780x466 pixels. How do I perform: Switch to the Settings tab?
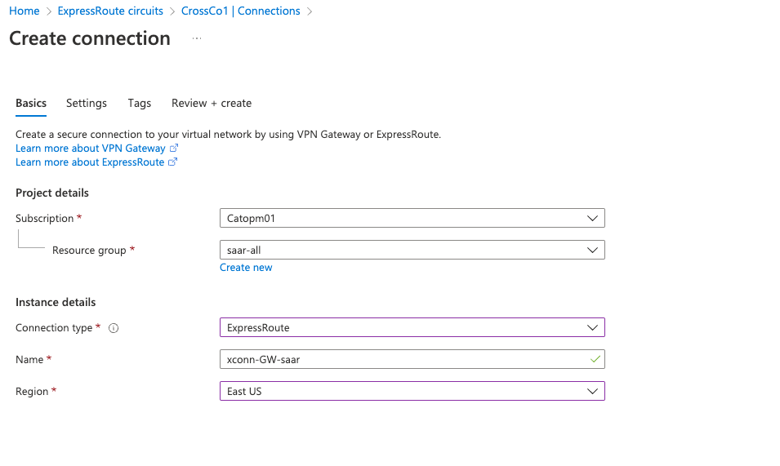(87, 104)
